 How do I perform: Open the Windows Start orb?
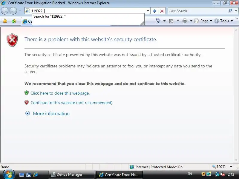click(x=9, y=174)
